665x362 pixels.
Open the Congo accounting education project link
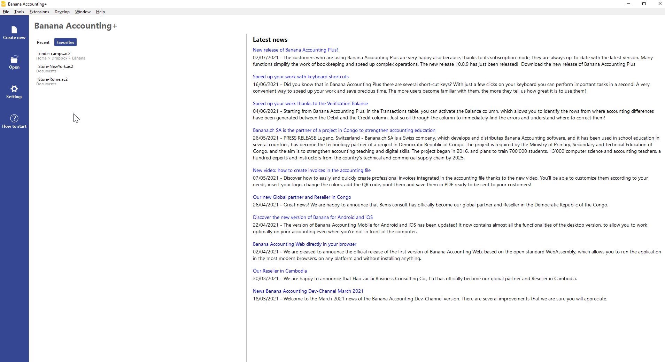click(344, 131)
